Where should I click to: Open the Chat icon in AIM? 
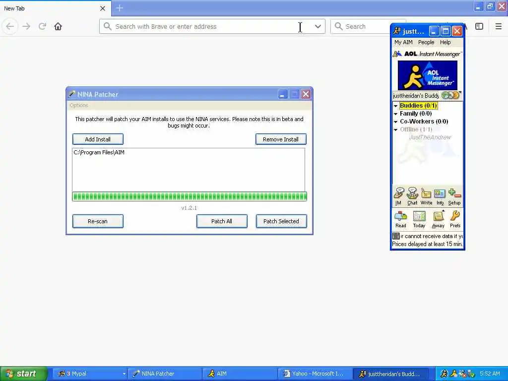click(x=412, y=196)
